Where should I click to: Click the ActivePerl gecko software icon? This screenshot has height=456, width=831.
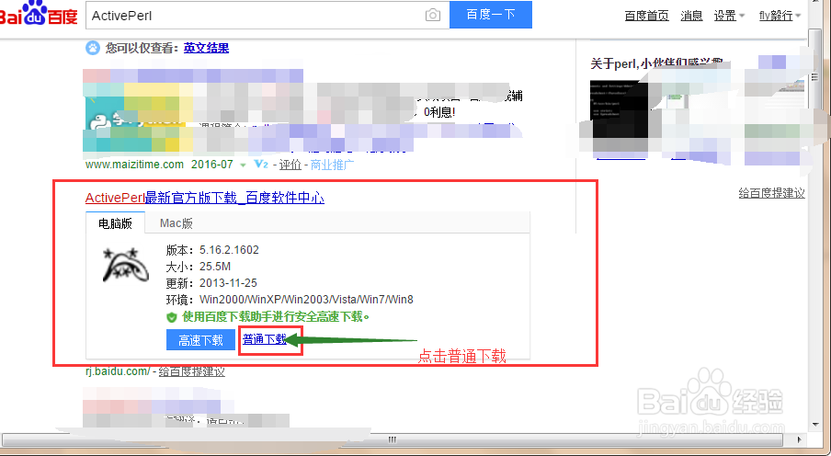click(125, 264)
